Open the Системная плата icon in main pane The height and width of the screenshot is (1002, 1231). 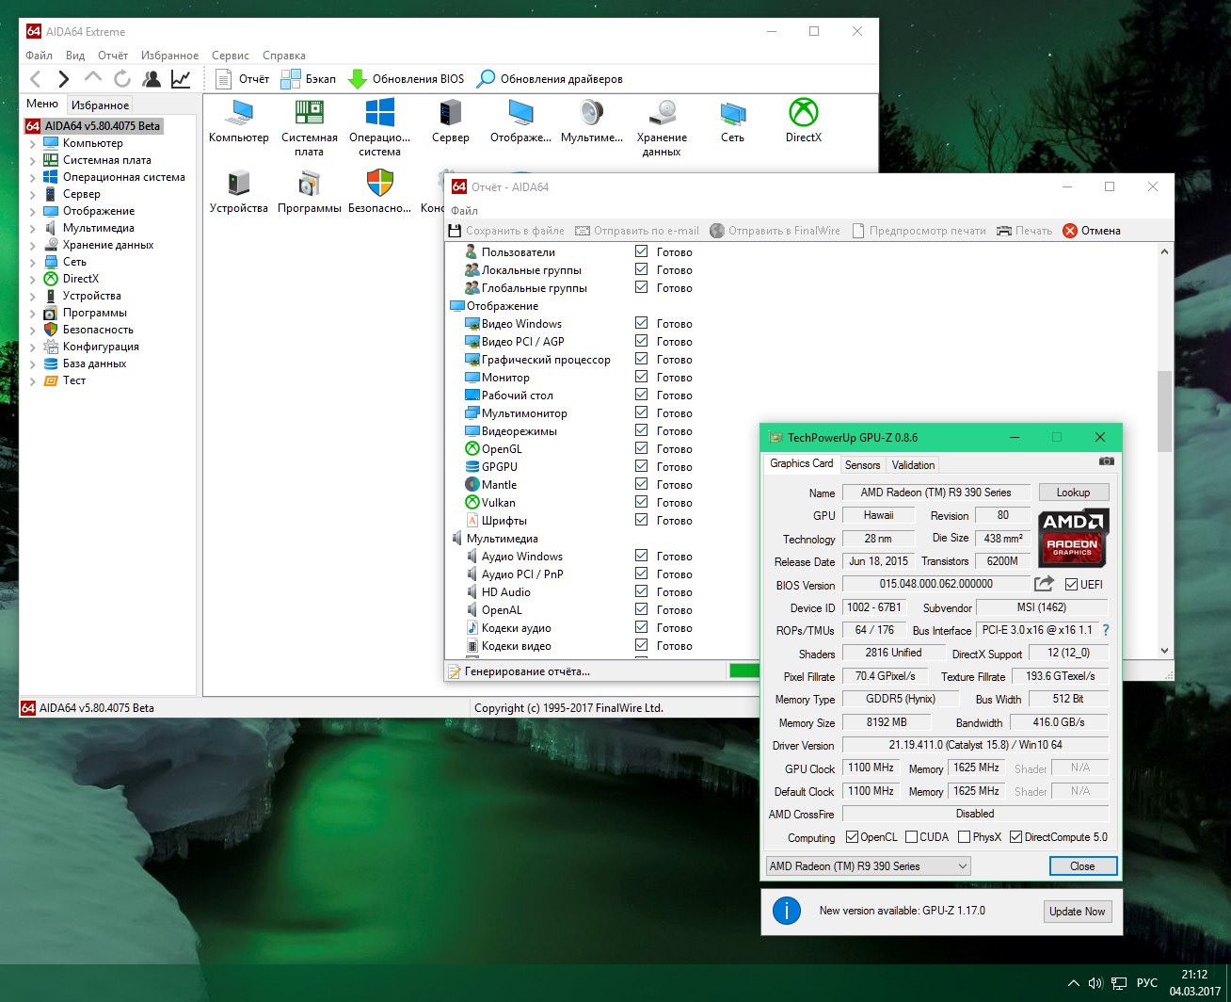[x=310, y=127]
